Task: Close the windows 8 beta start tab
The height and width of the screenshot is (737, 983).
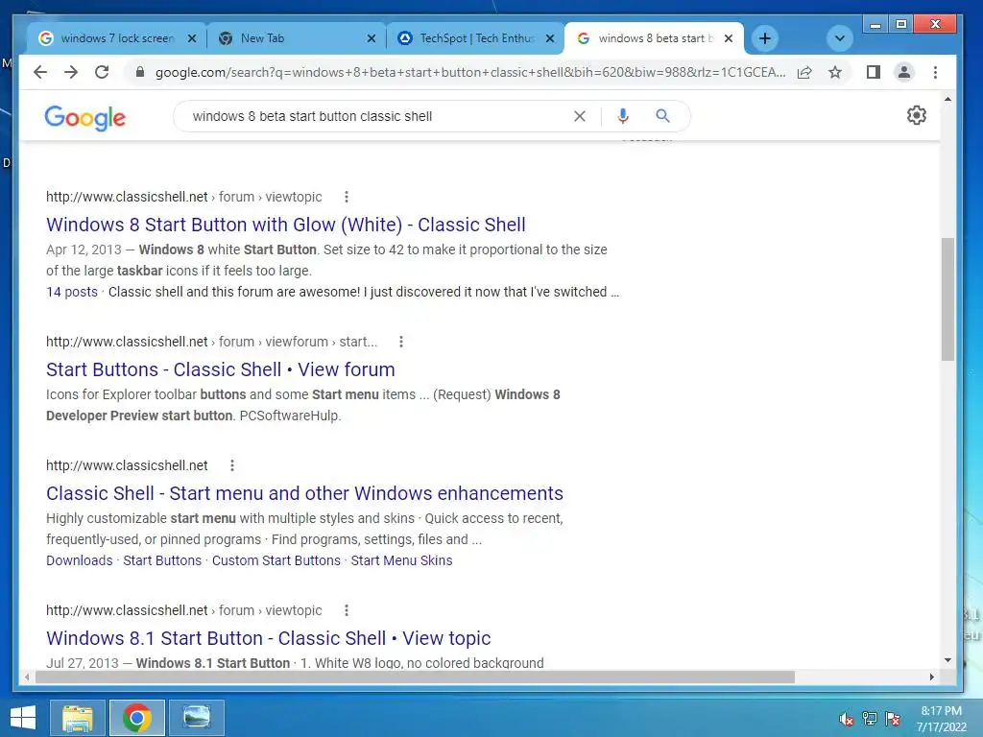Action: click(x=728, y=38)
